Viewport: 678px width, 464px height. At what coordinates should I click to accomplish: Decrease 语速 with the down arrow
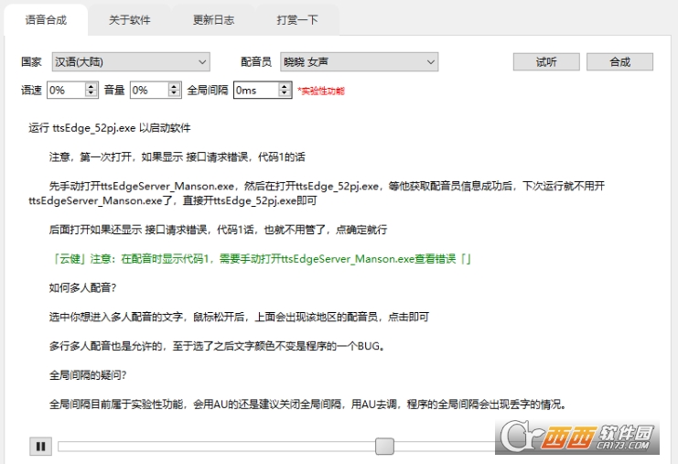point(91,93)
